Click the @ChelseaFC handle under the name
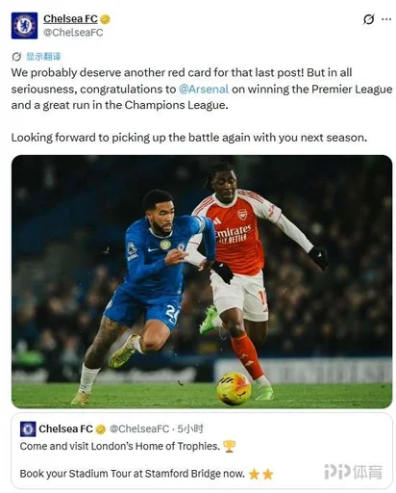 point(73,33)
